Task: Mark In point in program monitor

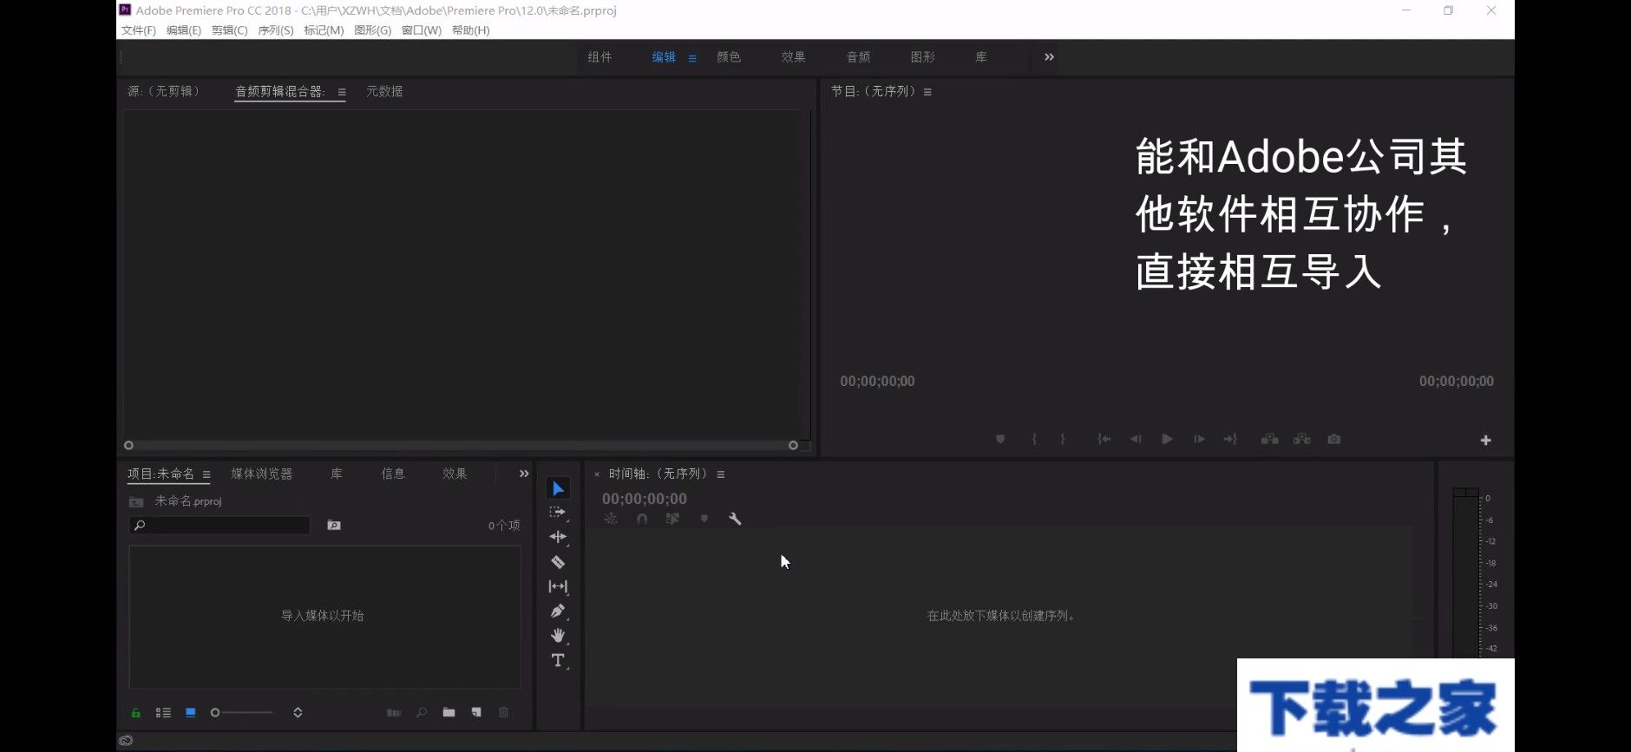Action: (1034, 440)
